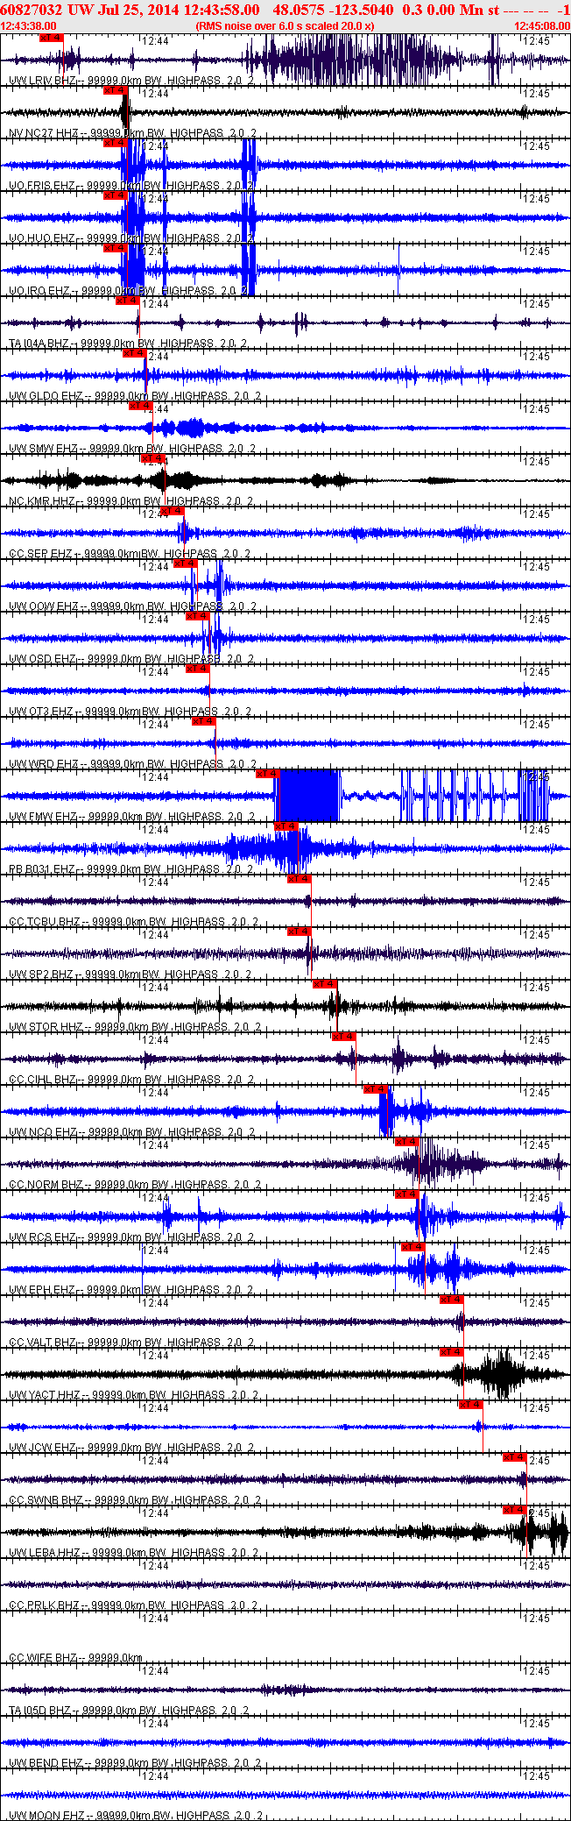Click the red pick marker on NCO trace
Viewport: 571px width, 1821px height.
376,1089
